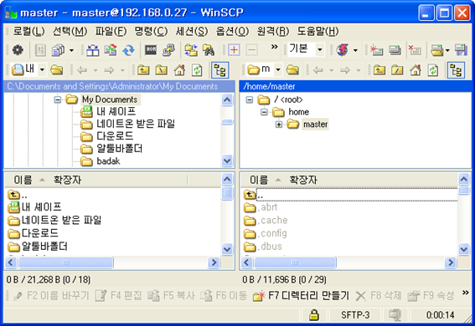Open the session flash icon dropdown arrow

pyautogui.click(x=355, y=50)
